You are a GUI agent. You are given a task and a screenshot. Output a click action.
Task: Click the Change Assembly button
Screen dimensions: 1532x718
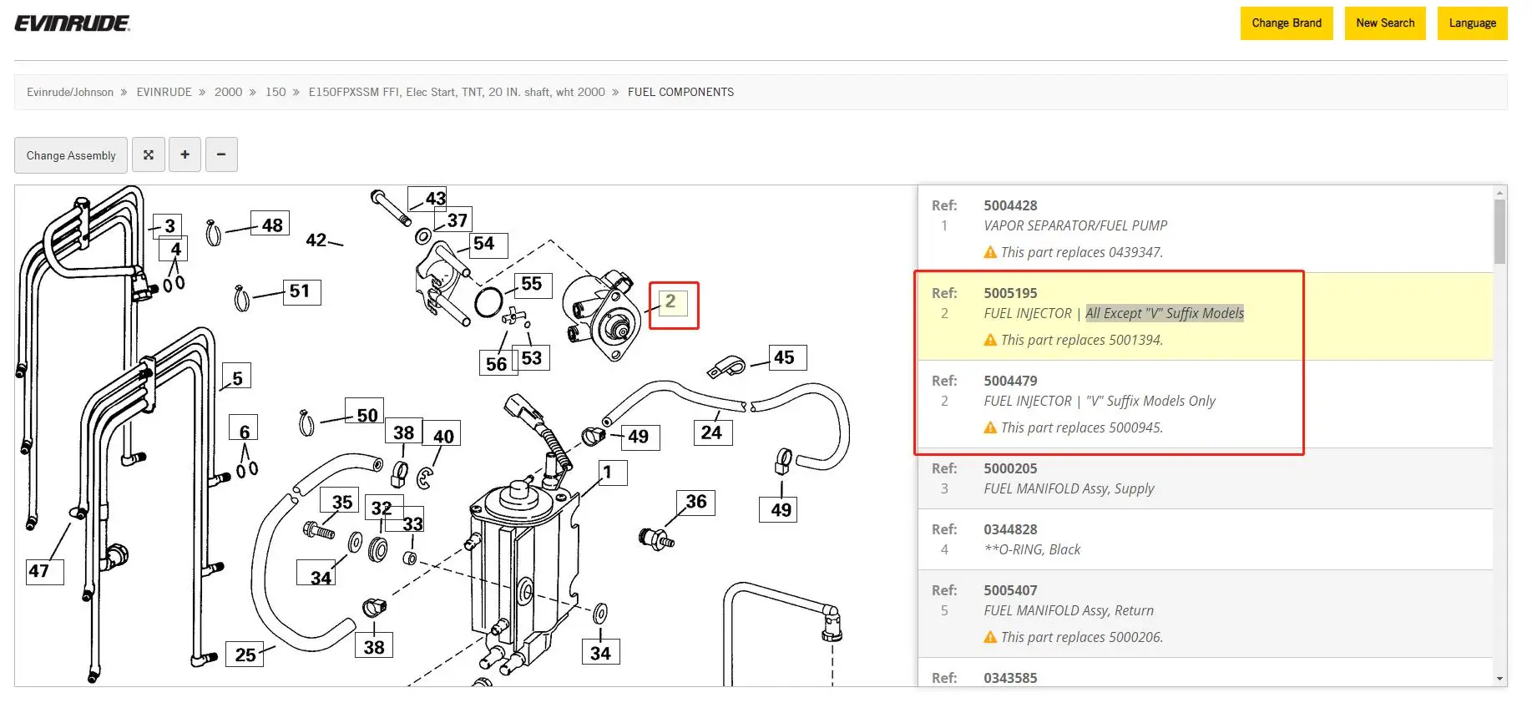(x=71, y=155)
